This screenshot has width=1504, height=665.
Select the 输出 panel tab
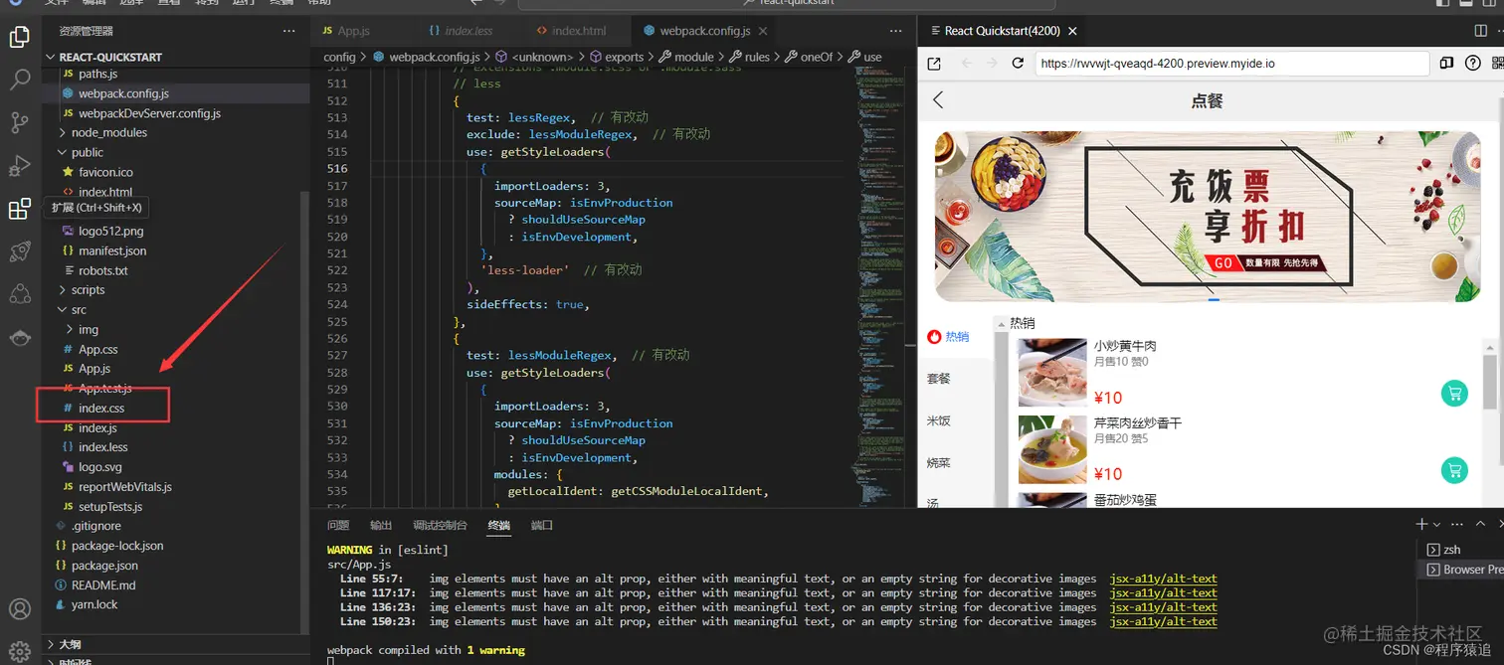(381, 525)
